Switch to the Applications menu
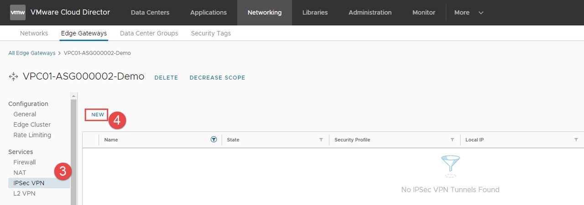 (208, 13)
